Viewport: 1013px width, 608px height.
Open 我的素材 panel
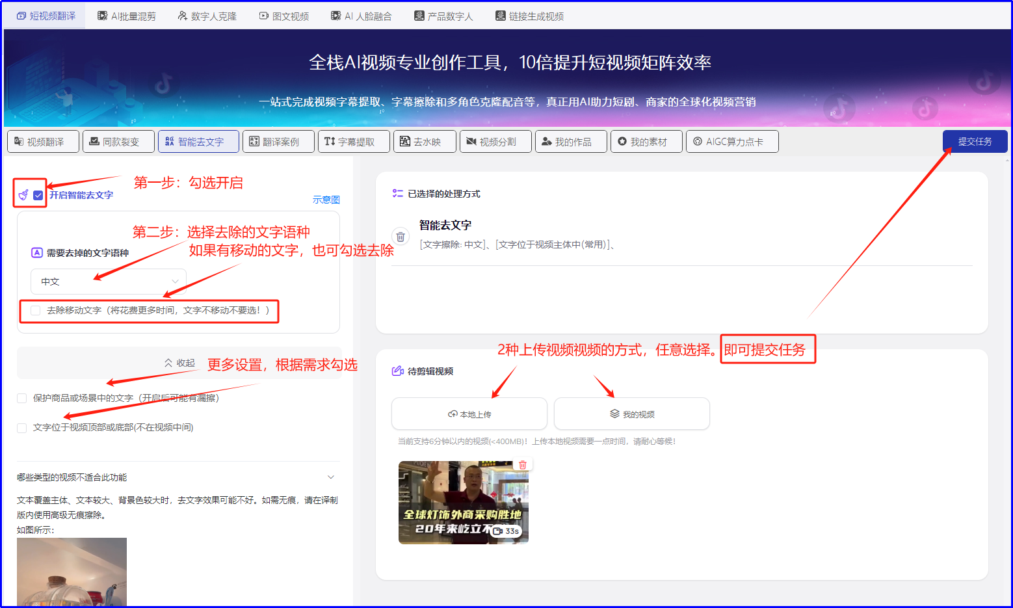point(646,141)
